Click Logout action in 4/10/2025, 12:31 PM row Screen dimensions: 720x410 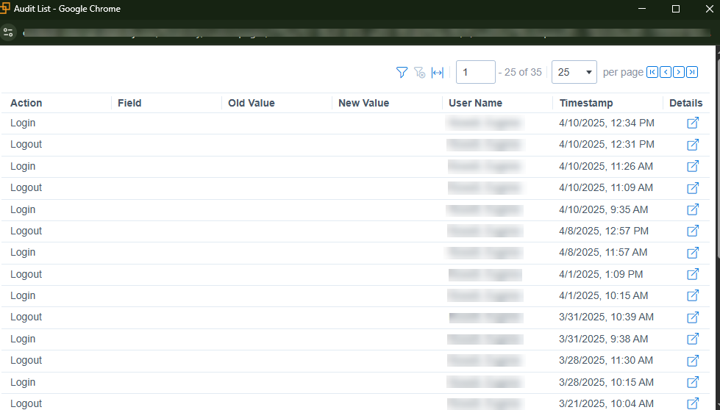tap(26, 145)
